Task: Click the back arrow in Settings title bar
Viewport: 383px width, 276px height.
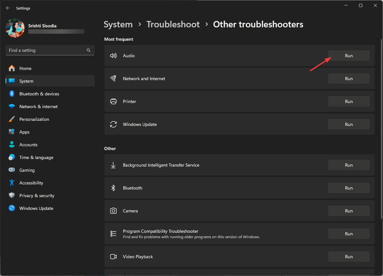Action: [x=8, y=8]
